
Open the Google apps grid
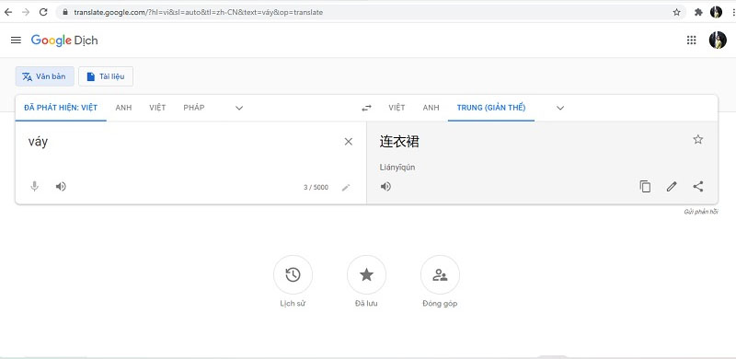click(x=691, y=40)
